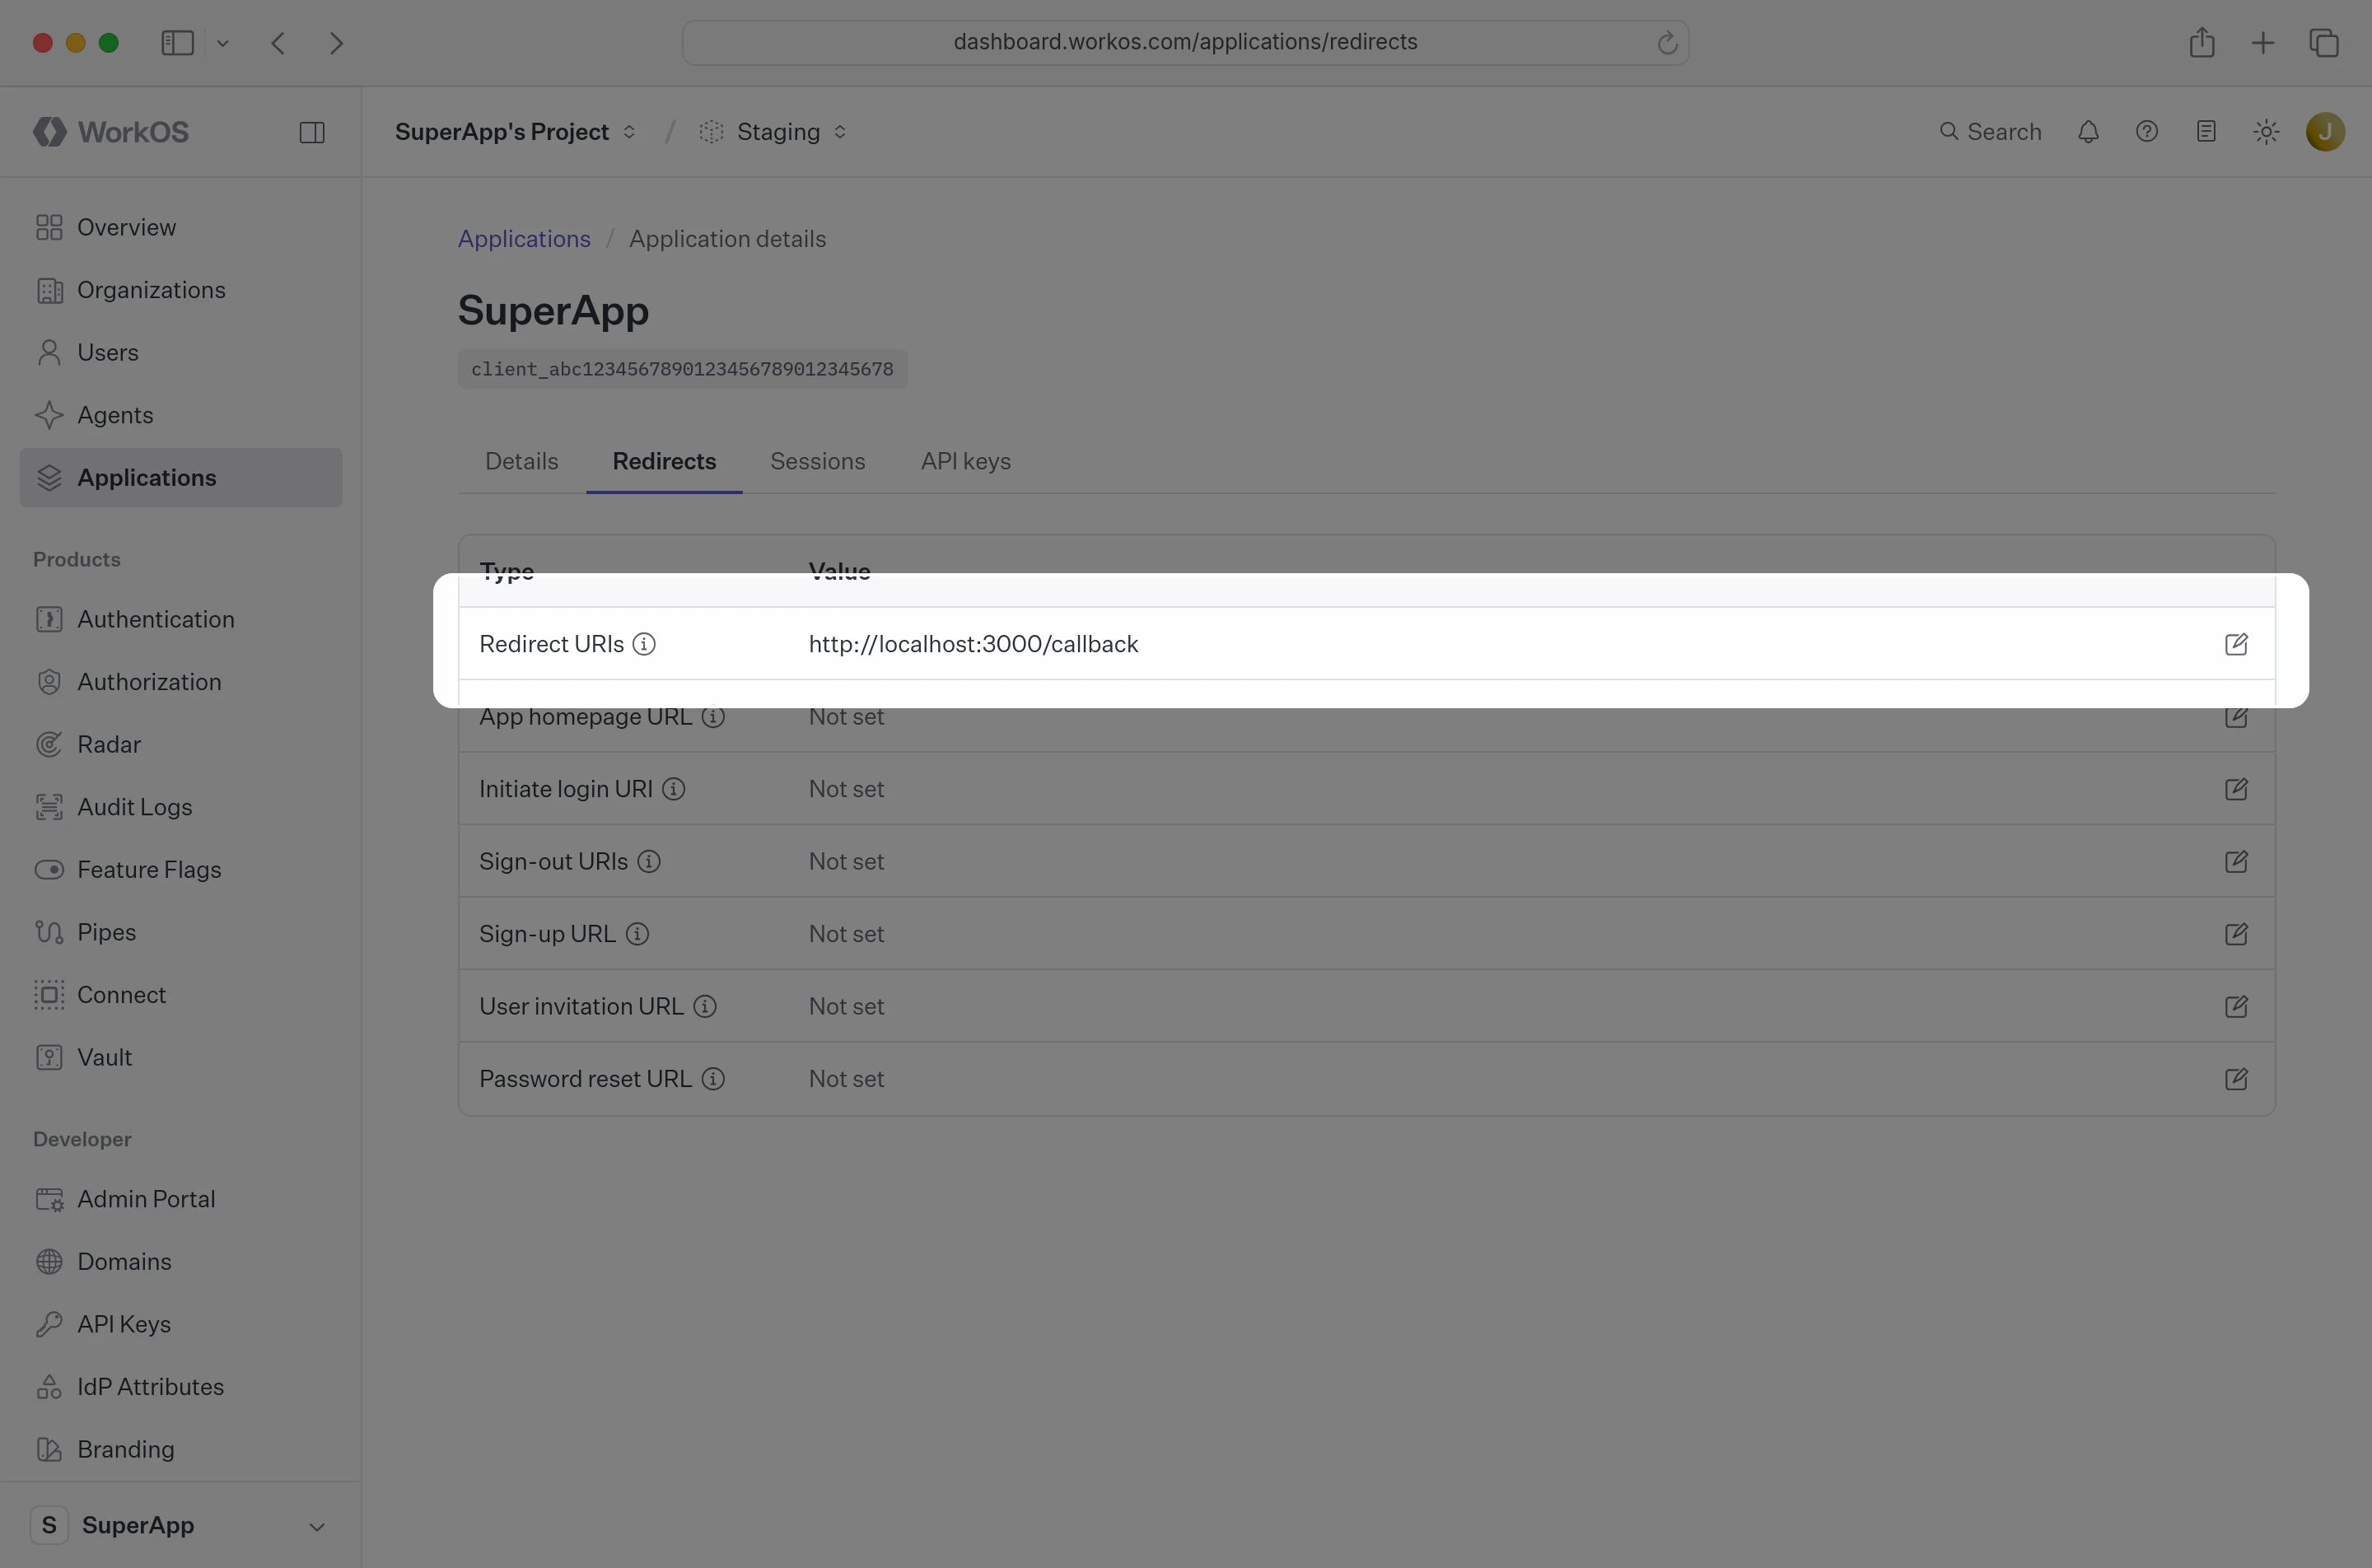Show info for Sign-out URIs

pos(649,861)
